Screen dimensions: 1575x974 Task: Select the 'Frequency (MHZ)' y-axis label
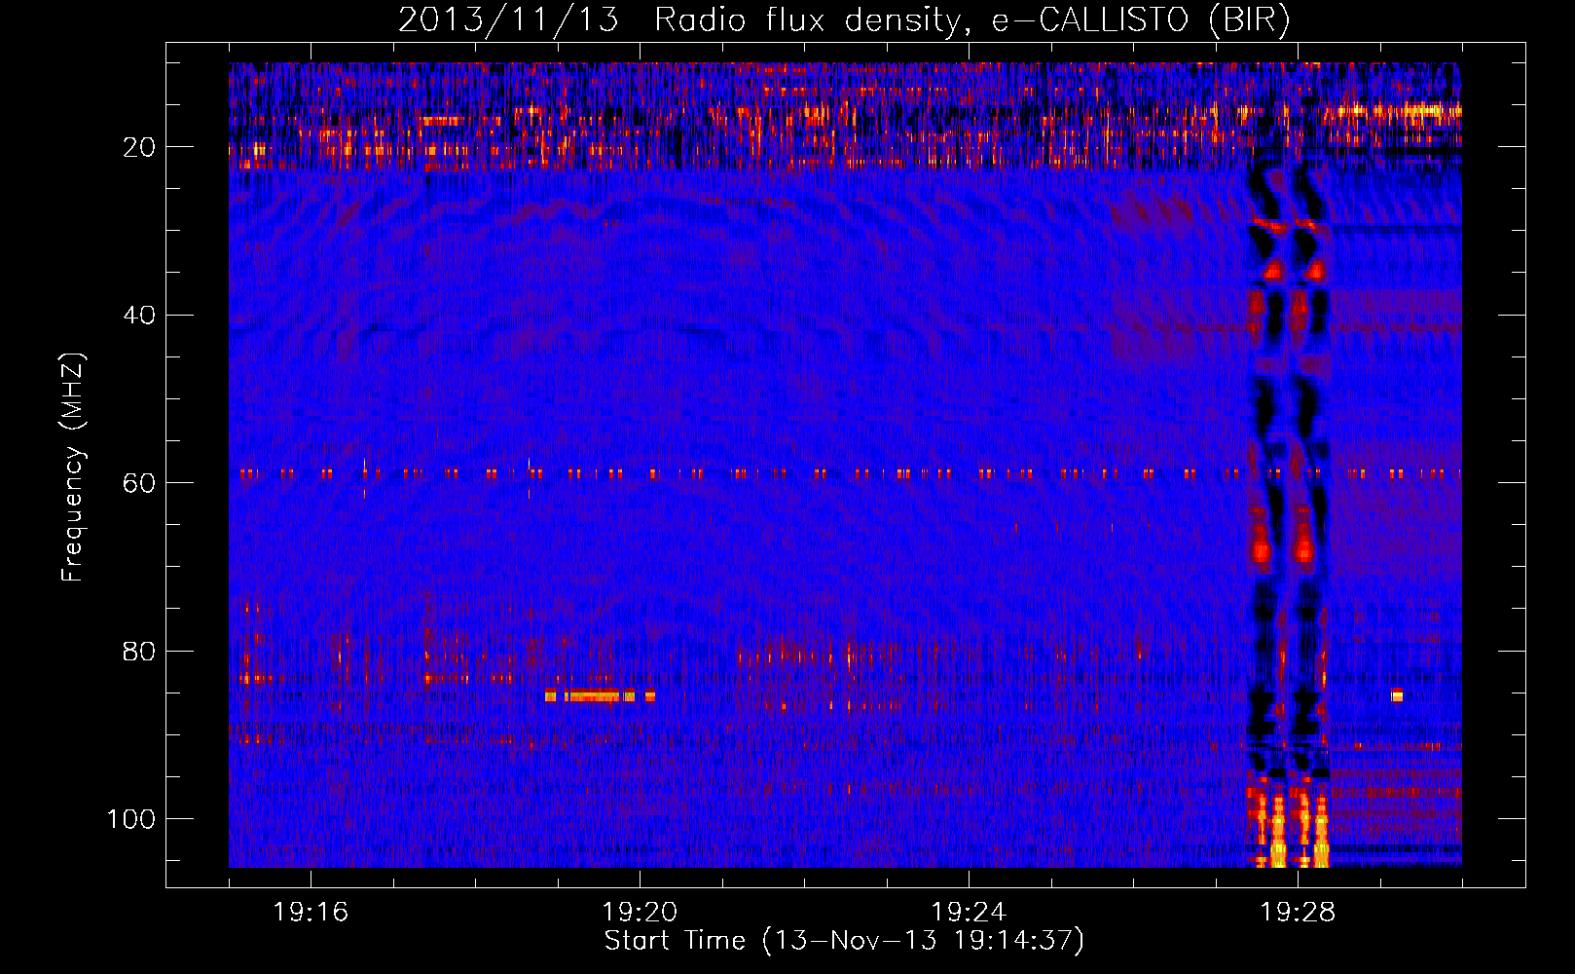pyautogui.click(x=73, y=468)
